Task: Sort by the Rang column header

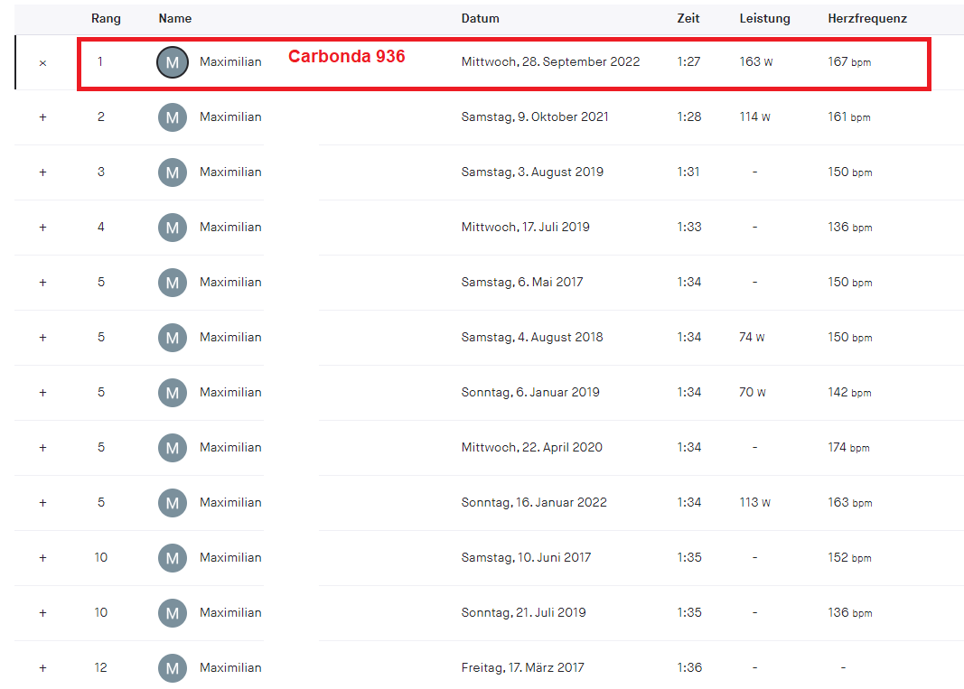Action: 106,18
